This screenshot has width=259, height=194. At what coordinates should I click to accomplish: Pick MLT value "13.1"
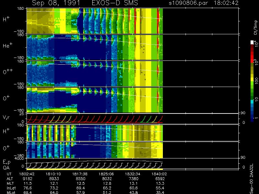pos(134,183)
